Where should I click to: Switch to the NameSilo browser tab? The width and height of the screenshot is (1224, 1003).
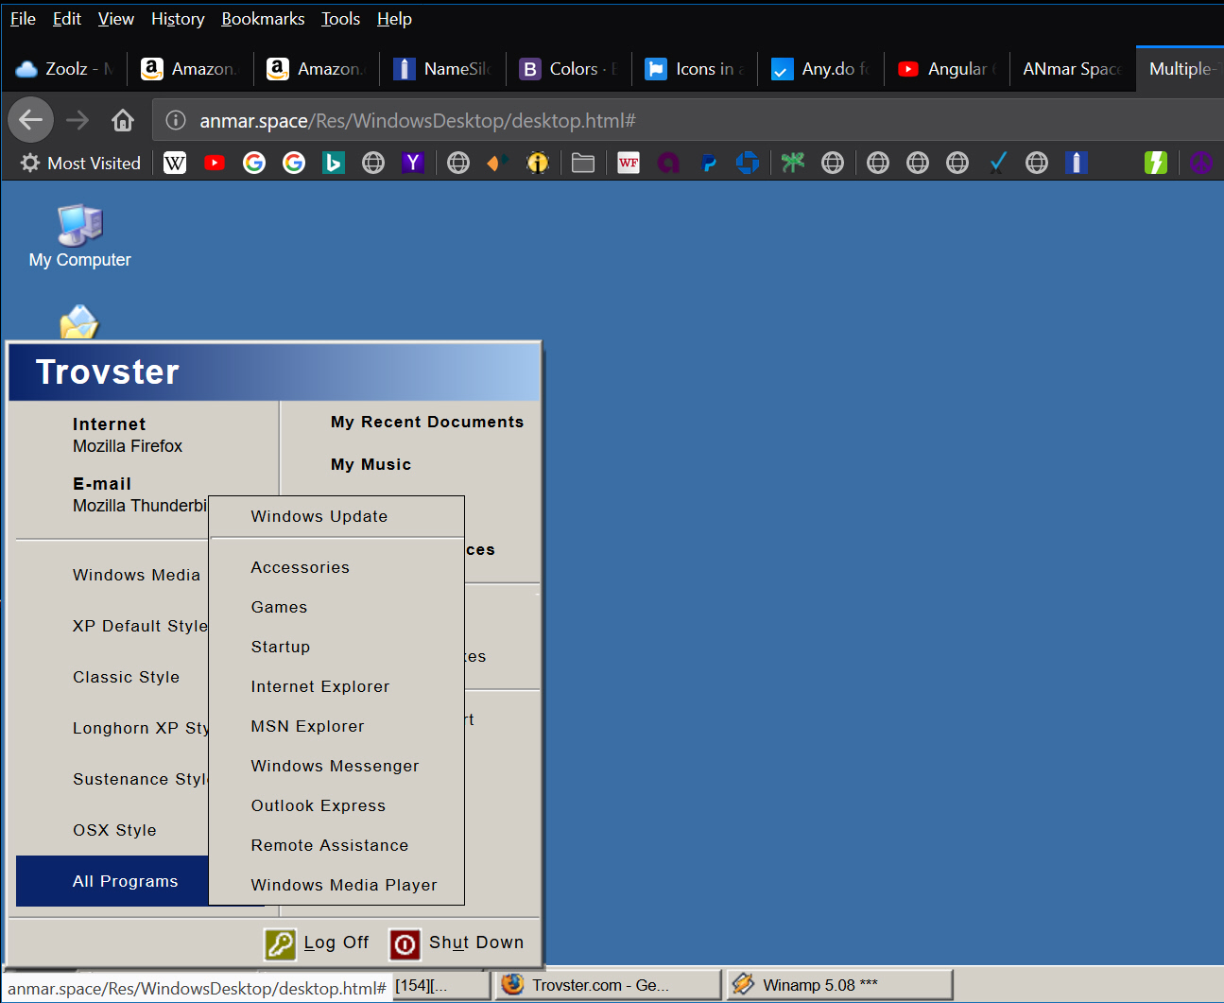(442, 69)
